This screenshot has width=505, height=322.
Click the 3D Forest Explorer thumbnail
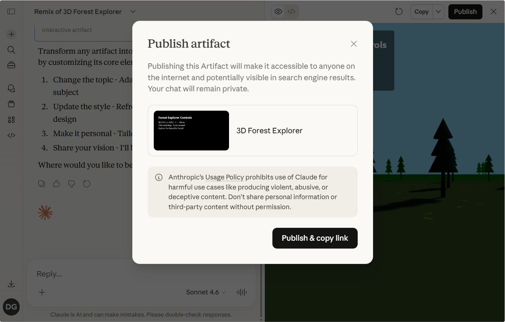(191, 131)
